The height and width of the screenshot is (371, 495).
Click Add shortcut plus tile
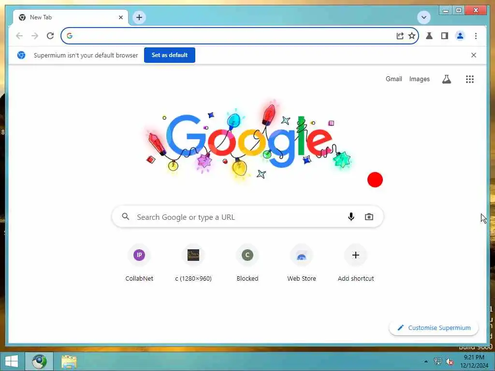coord(356,262)
